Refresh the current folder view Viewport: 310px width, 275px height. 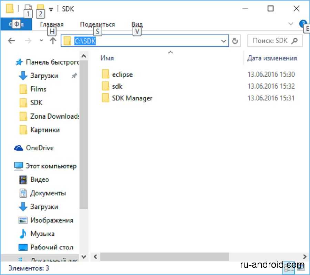coord(235,41)
